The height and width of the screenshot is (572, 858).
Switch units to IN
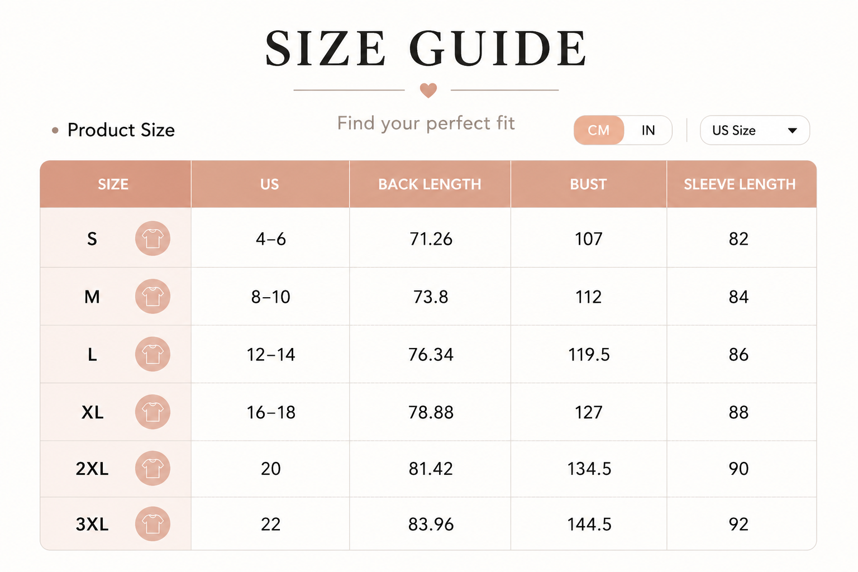[x=648, y=130]
